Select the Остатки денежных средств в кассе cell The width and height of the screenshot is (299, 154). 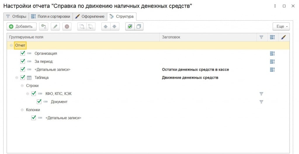pyautogui.click(x=195, y=70)
